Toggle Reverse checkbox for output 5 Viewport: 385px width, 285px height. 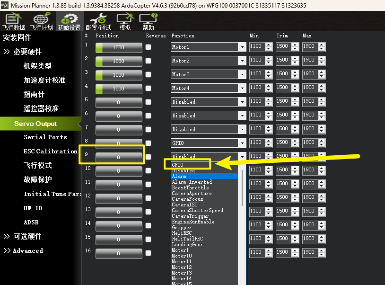(x=149, y=102)
